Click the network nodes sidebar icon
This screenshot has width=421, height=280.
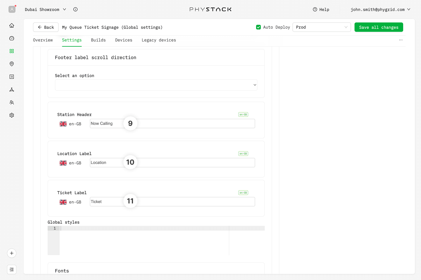[x=12, y=90]
